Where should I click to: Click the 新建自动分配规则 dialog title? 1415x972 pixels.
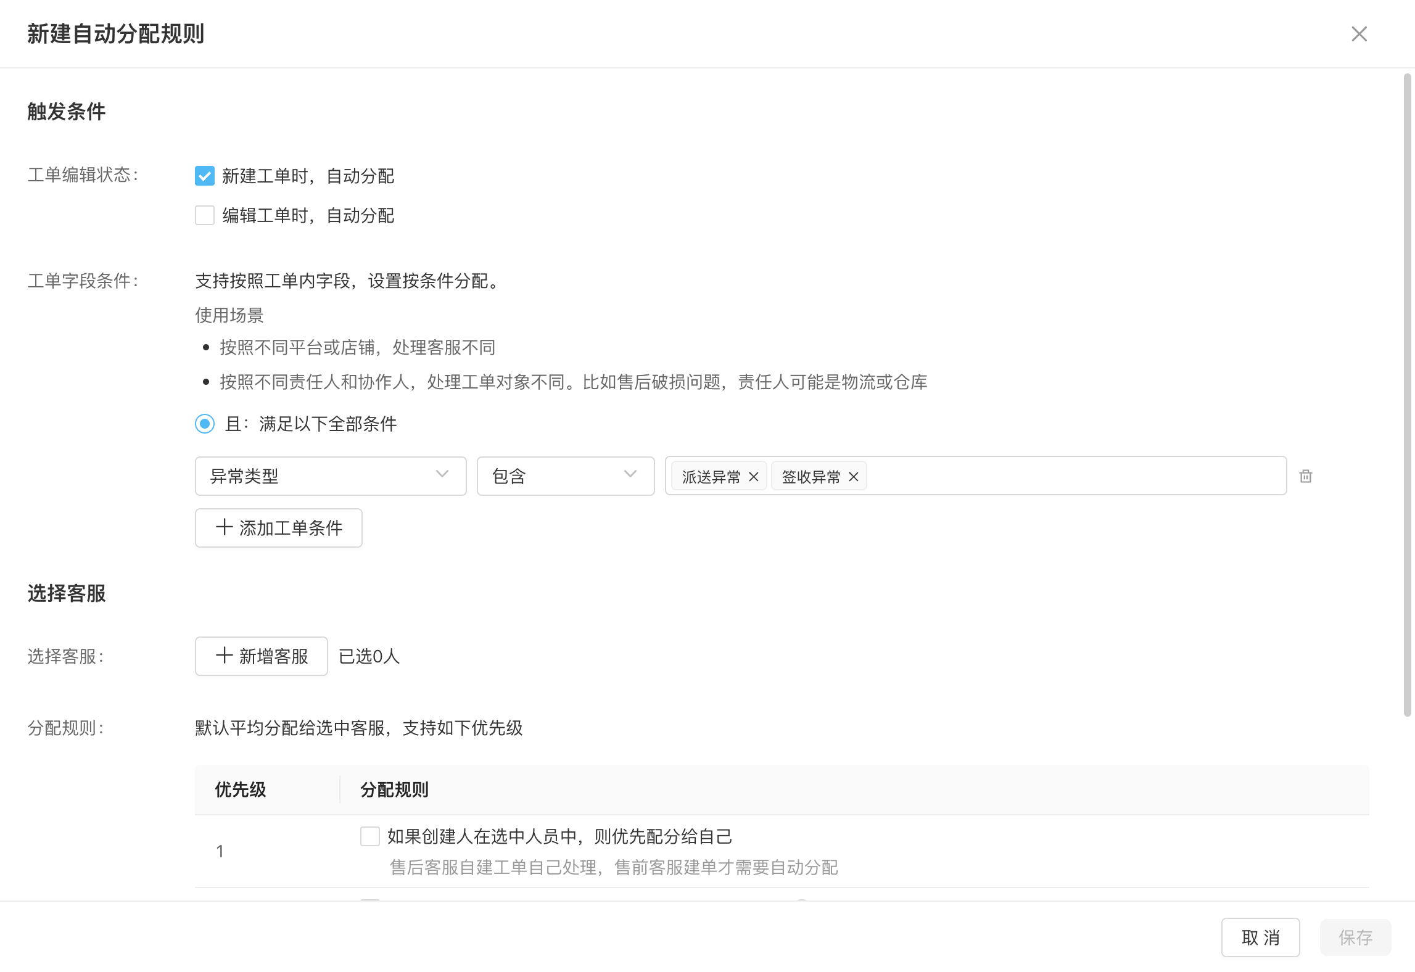click(x=116, y=34)
